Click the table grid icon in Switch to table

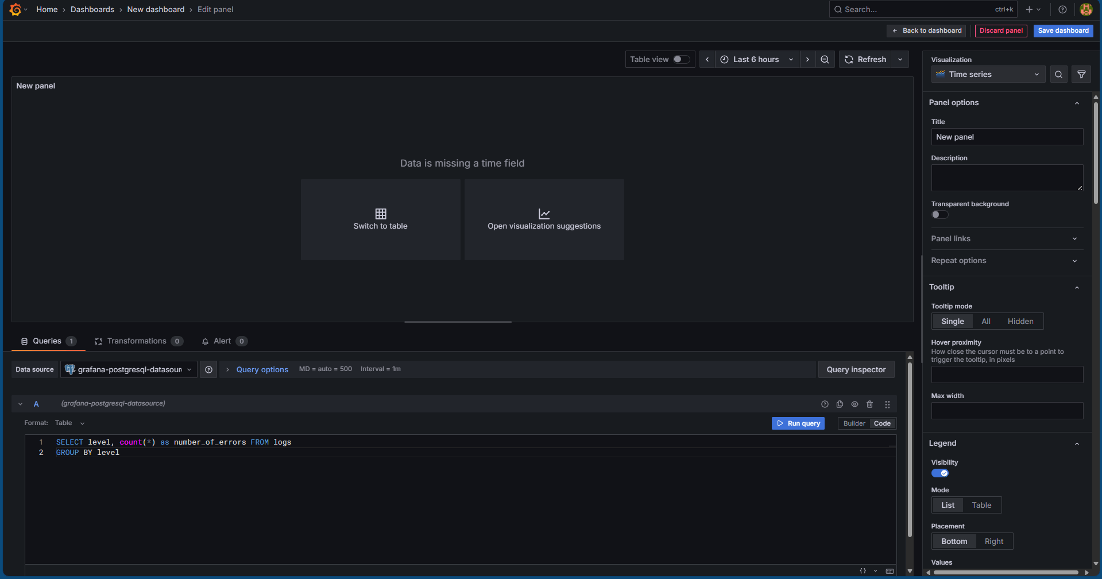(x=381, y=214)
